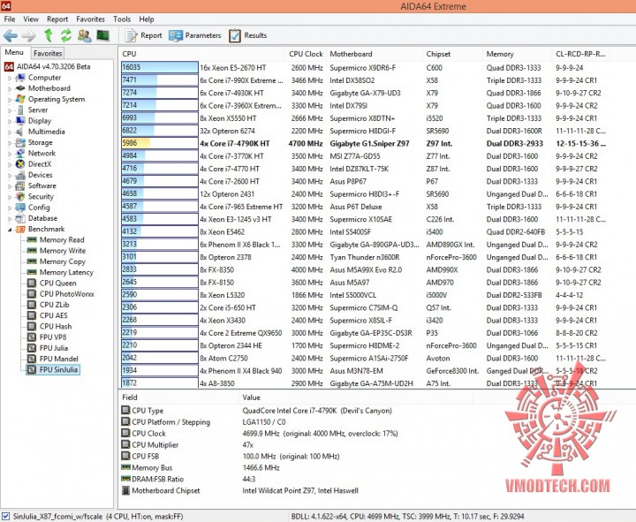Select the Security shield tree icon
636x522 pixels.
pyautogui.click(x=20, y=196)
